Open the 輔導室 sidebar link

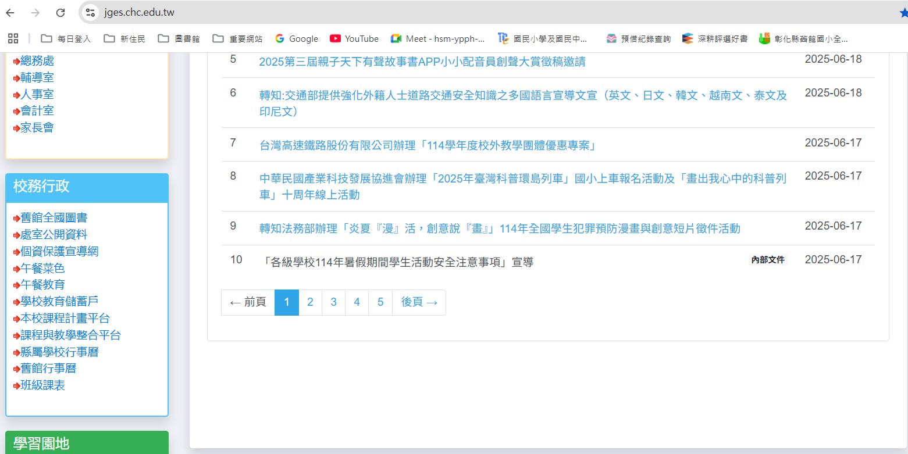click(37, 77)
